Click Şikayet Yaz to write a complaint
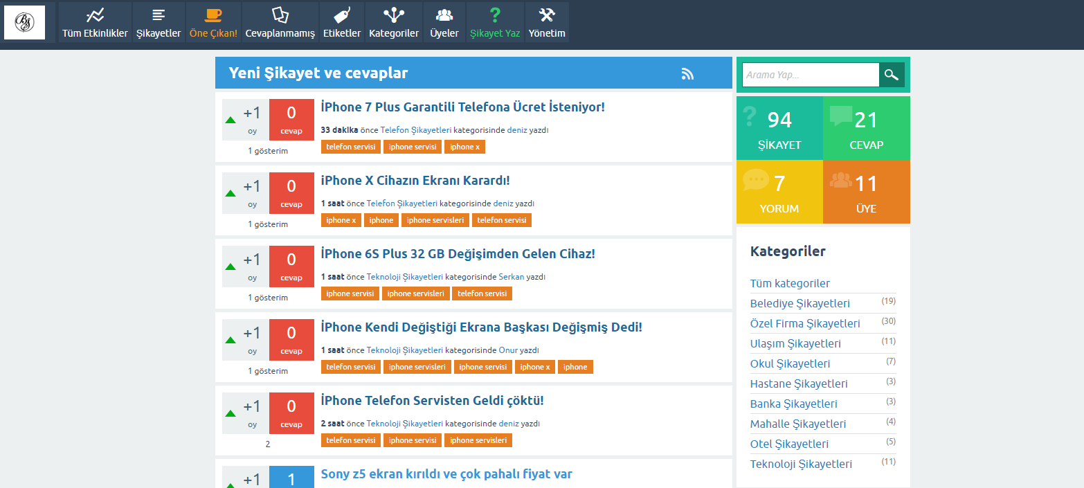The image size is (1084, 488). (x=495, y=22)
